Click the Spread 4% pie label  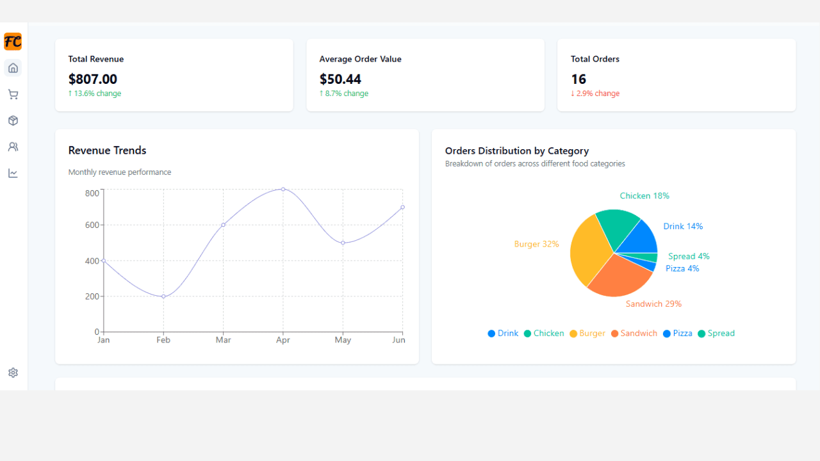tap(689, 256)
